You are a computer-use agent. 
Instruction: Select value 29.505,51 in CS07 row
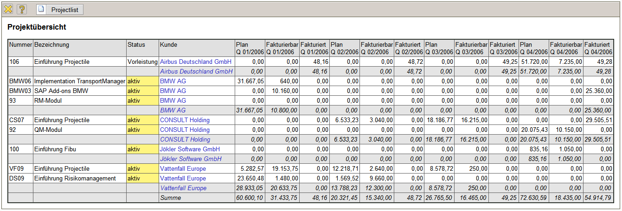click(598, 120)
